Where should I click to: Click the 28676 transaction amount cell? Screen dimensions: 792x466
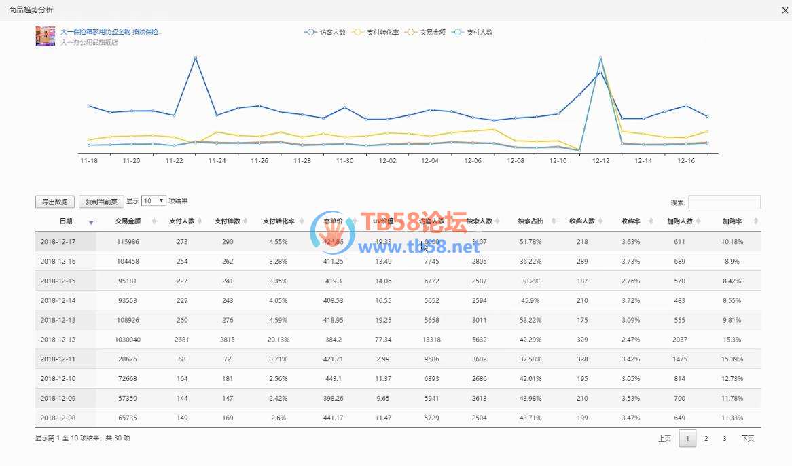coord(128,359)
